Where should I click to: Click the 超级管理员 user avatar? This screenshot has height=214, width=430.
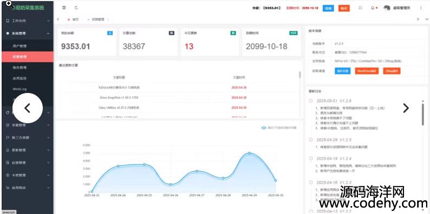(387, 8)
